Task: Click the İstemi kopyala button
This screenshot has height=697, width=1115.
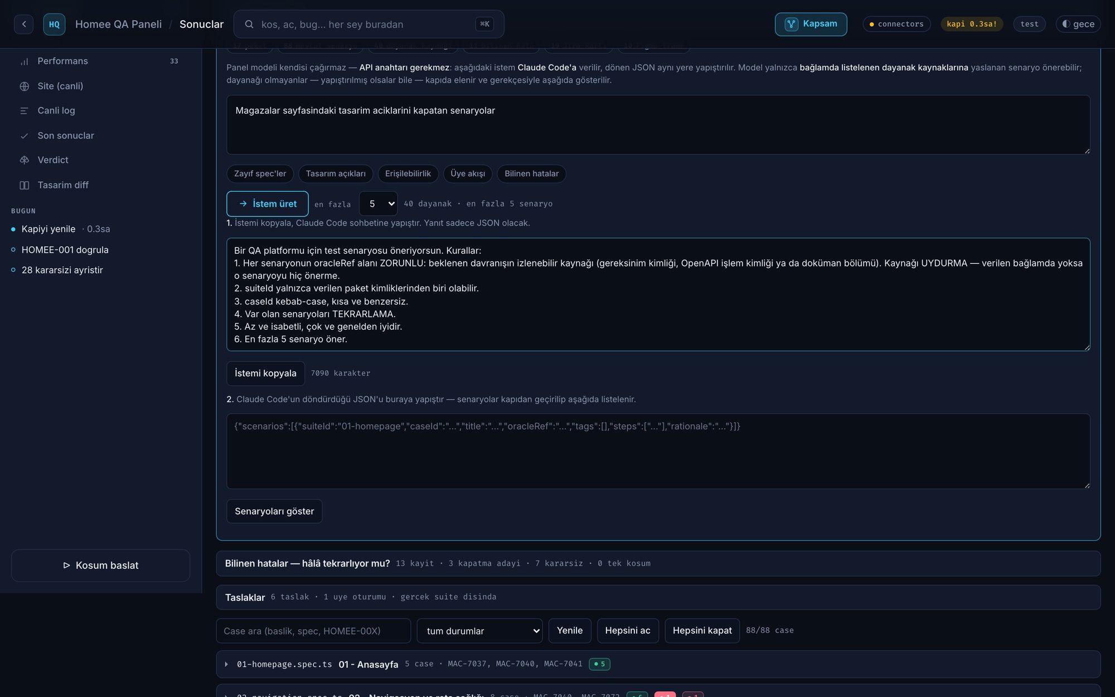Action: (265, 373)
